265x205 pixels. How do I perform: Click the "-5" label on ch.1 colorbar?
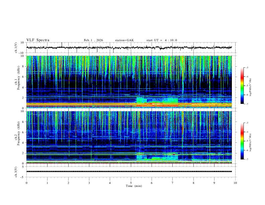point(247,86)
